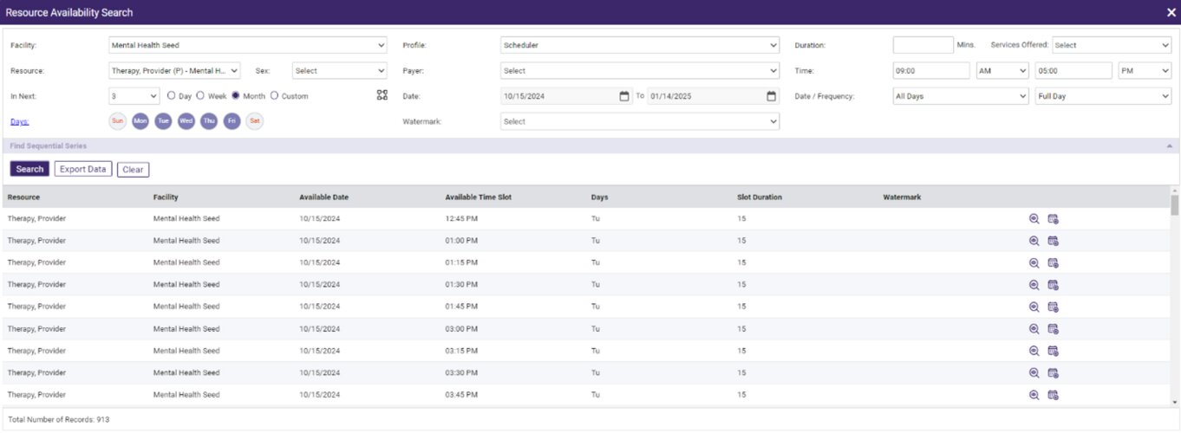Click magnifier icon for 03:45 PM slot
Image resolution: width=1181 pixels, height=433 pixels.
1034,395
